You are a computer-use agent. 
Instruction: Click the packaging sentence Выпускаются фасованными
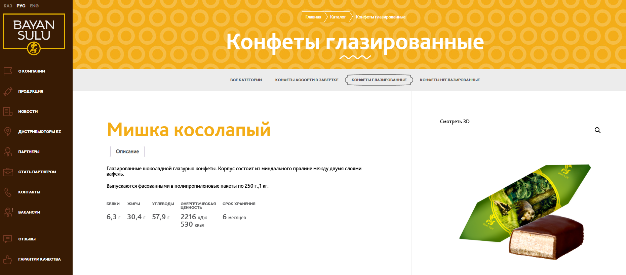tap(188, 186)
